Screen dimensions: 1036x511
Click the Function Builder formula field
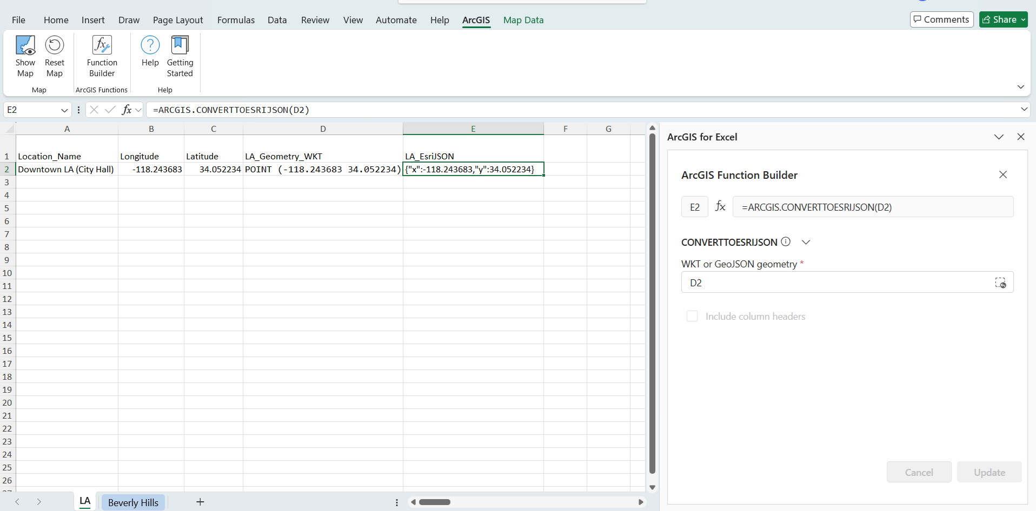pos(873,207)
